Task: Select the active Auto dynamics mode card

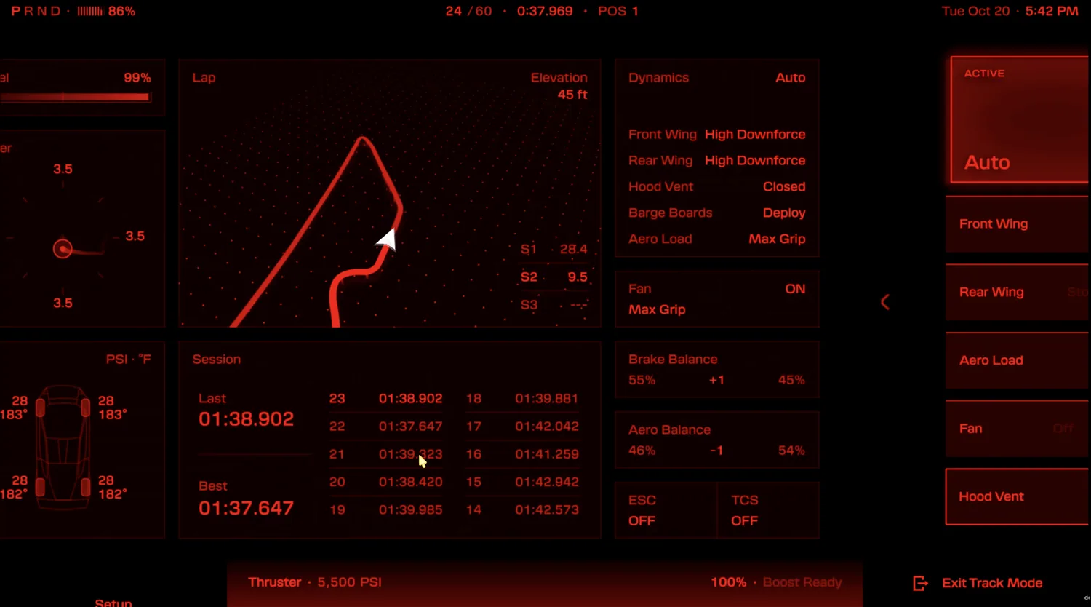Action: pyautogui.click(x=1020, y=119)
